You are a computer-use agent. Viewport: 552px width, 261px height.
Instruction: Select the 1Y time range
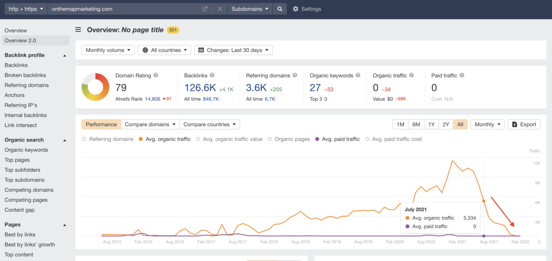(x=431, y=124)
